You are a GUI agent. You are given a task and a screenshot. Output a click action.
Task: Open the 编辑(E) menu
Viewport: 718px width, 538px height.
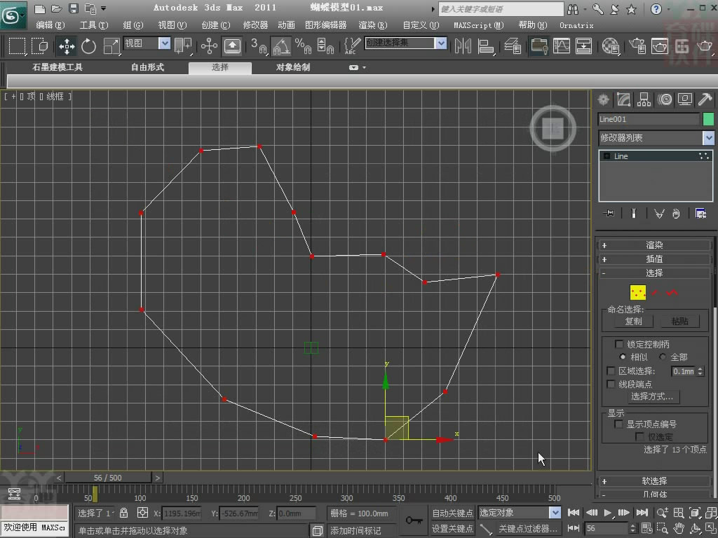[50, 25]
